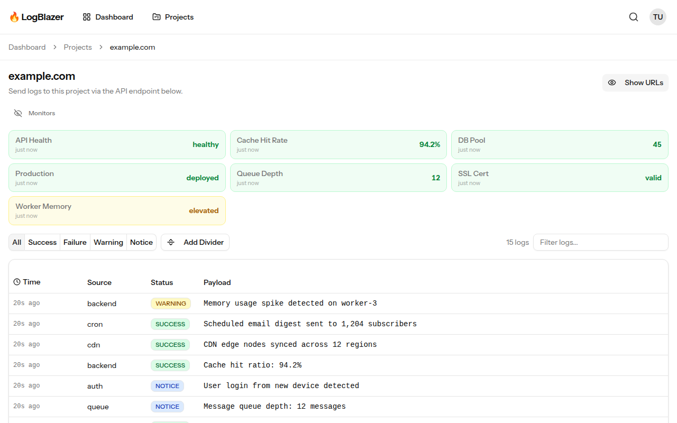Viewport: 677px width, 423px height.
Task: Click the divider icon in Add Divider
Action: [171, 242]
